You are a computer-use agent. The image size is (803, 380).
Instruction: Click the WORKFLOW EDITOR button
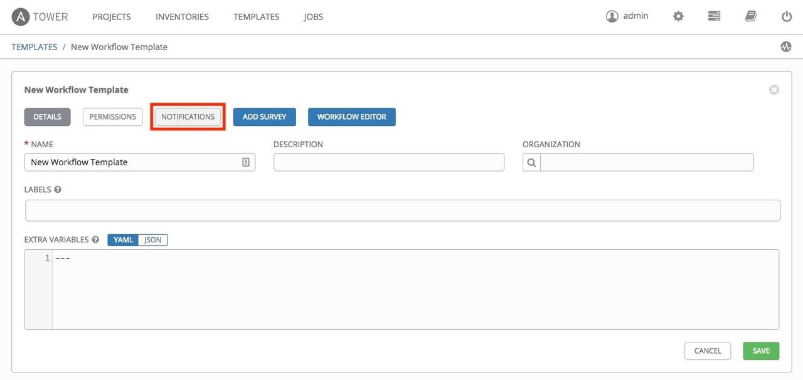pyautogui.click(x=351, y=116)
